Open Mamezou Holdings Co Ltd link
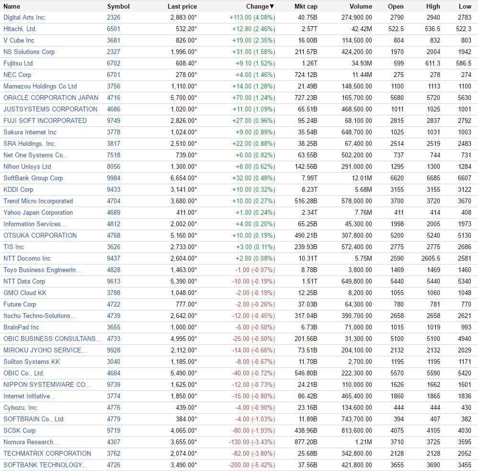Viewport: 478px width, 471px height. click(x=40, y=87)
